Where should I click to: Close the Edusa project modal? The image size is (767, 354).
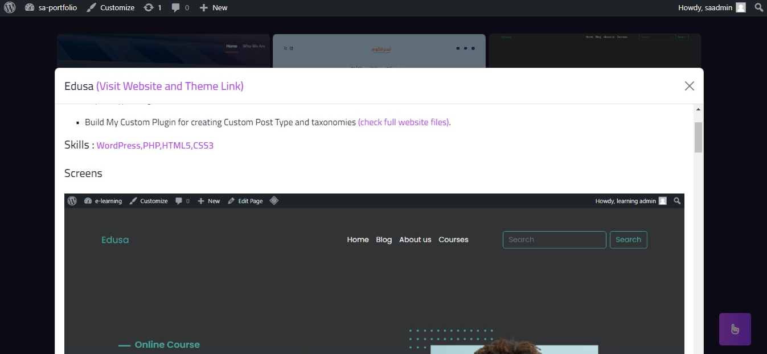click(689, 86)
